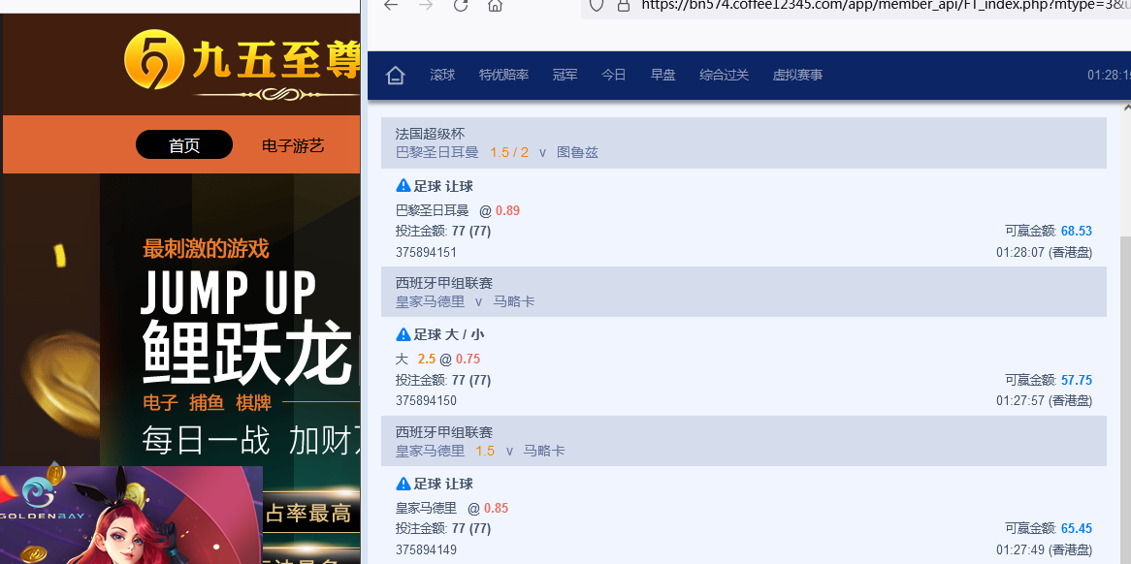
Task: Click the padlock icon in the address bar
Action: [x=623, y=5]
